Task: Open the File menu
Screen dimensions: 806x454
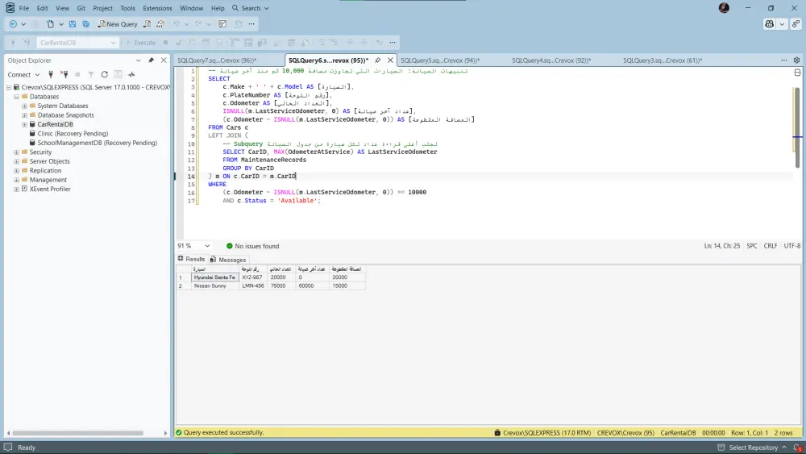Action: [x=24, y=8]
